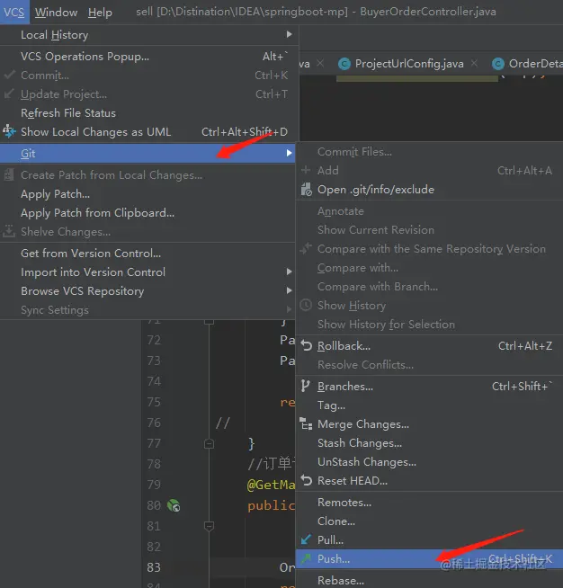Viewport: 563px width, 588px height.
Task: Choose Pull... in Git submenu
Action: pyautogui.click(x=430, y=540)
